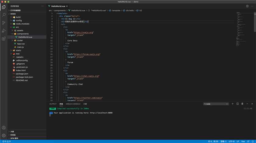The width and height of the screenshot is (256, 143).
Task: Open the 1: node terminal dropdown
Action: coord(216,104)
